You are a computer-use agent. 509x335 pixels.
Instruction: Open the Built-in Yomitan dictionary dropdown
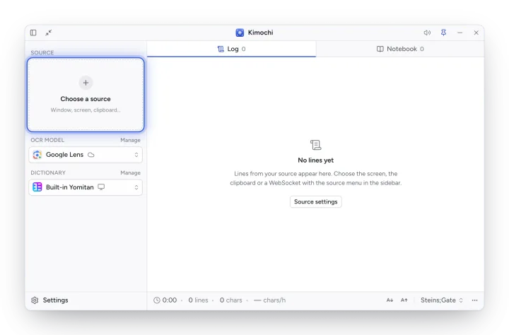(86, 187)
